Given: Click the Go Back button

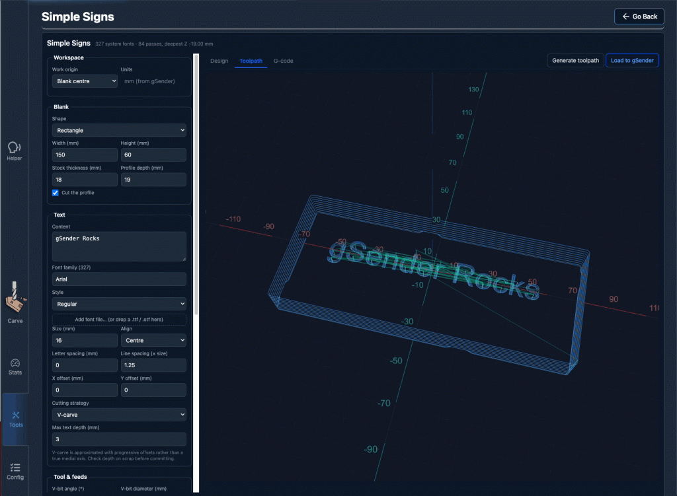Looking at the screenshot, I should point(639,17).
